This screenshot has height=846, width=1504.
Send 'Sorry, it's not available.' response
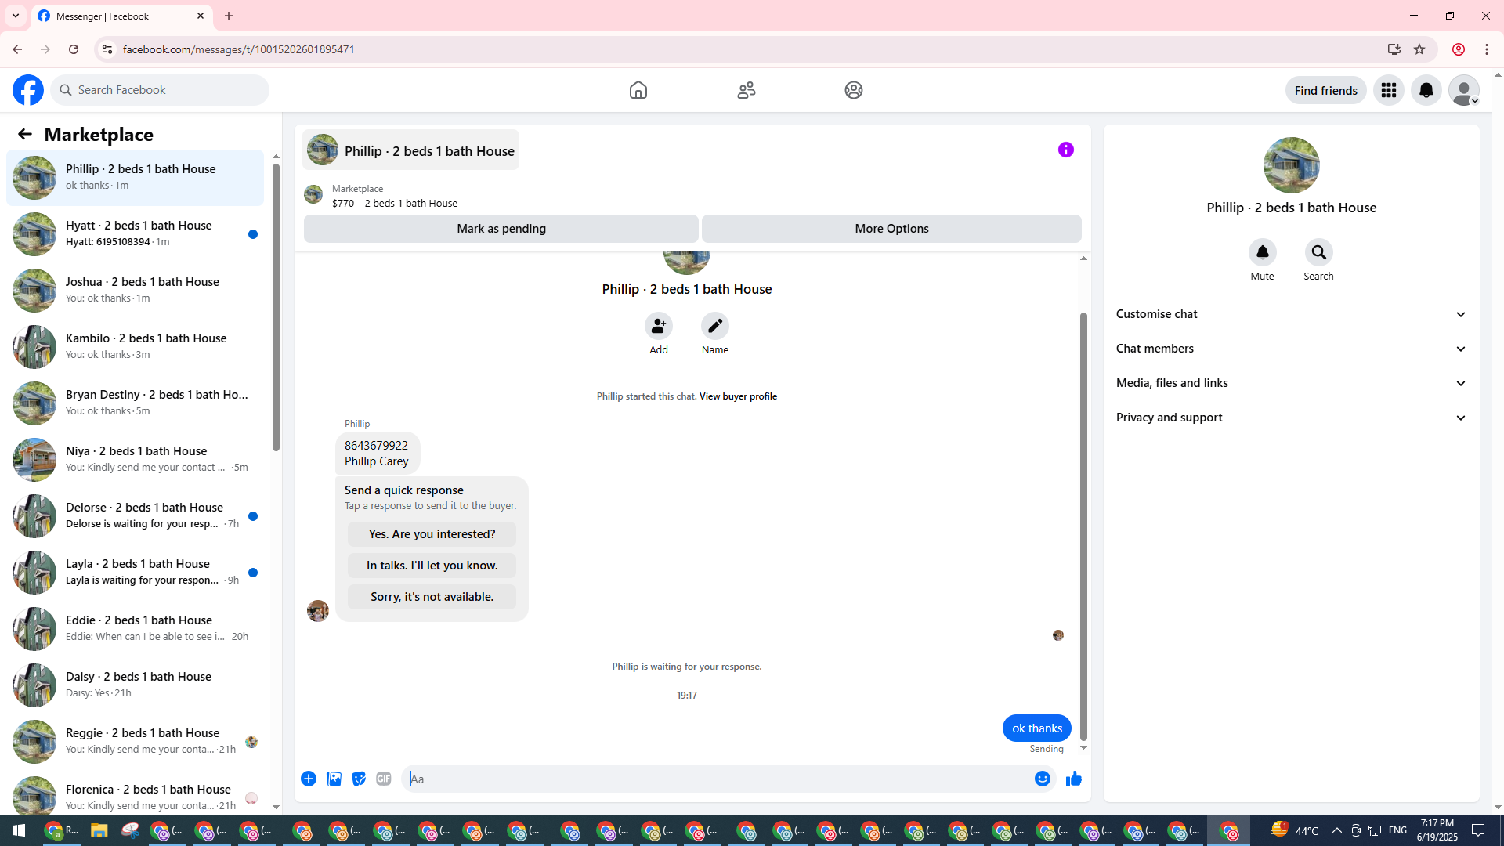[432, 597]
